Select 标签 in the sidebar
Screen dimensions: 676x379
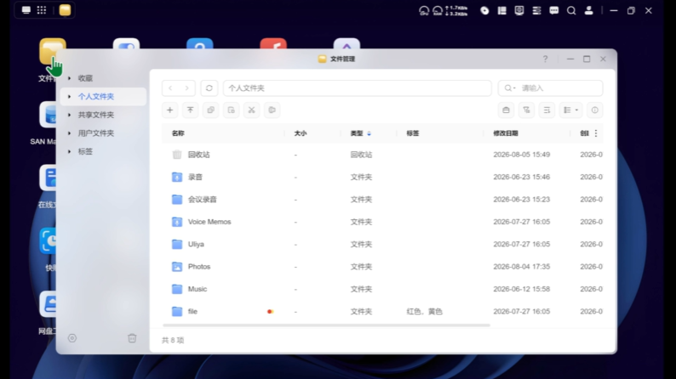[x=85, y=151]
